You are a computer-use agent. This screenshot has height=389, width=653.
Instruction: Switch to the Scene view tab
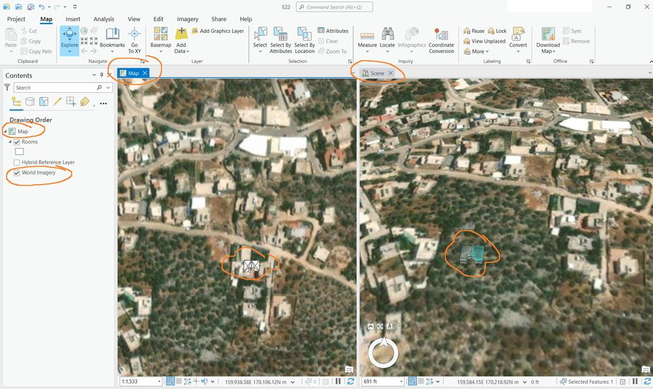click(377, 73)
